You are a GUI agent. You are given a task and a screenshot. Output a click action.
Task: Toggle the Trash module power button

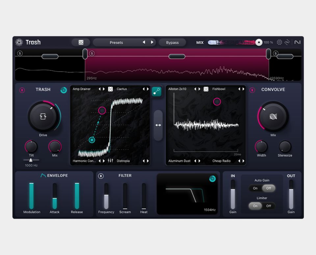point(22,90)
